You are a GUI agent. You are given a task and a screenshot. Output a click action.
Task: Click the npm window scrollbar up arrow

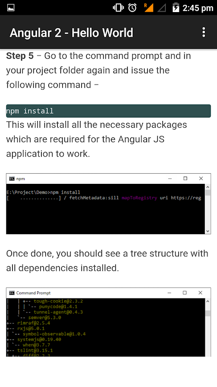coord(208,187)
